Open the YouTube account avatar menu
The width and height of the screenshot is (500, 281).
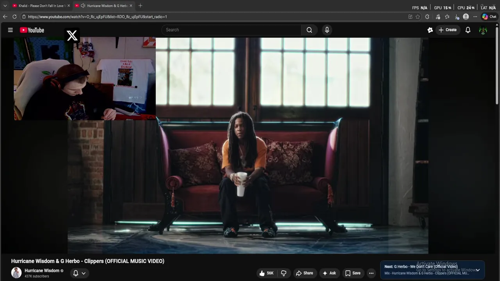(483, 30)
